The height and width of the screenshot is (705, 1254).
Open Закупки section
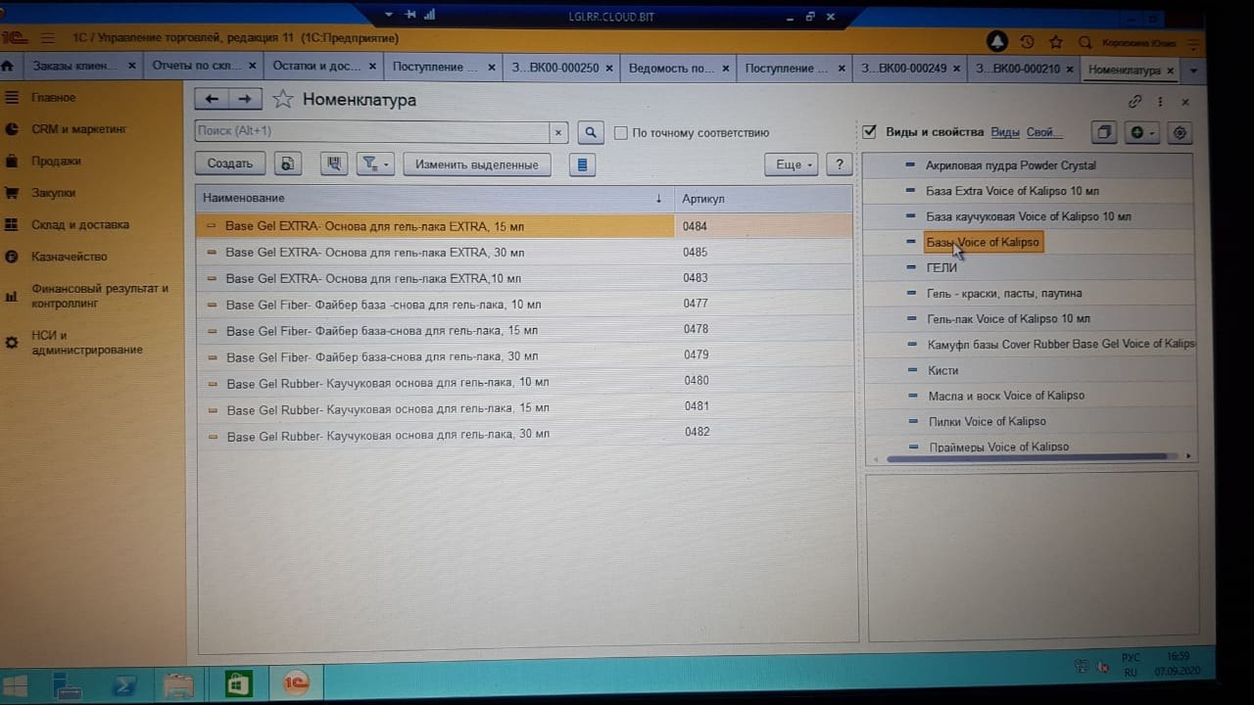pyautogui.click(x=53, y=193)
